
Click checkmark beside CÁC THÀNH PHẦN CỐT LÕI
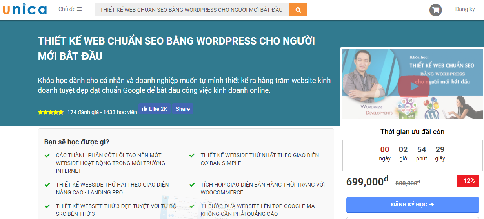point(47,155)
